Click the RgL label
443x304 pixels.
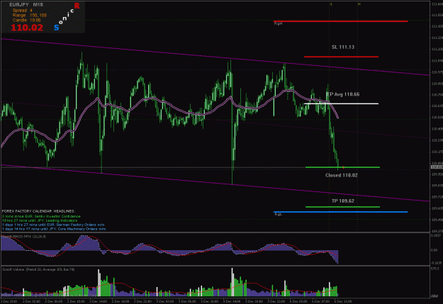point(278,214)
